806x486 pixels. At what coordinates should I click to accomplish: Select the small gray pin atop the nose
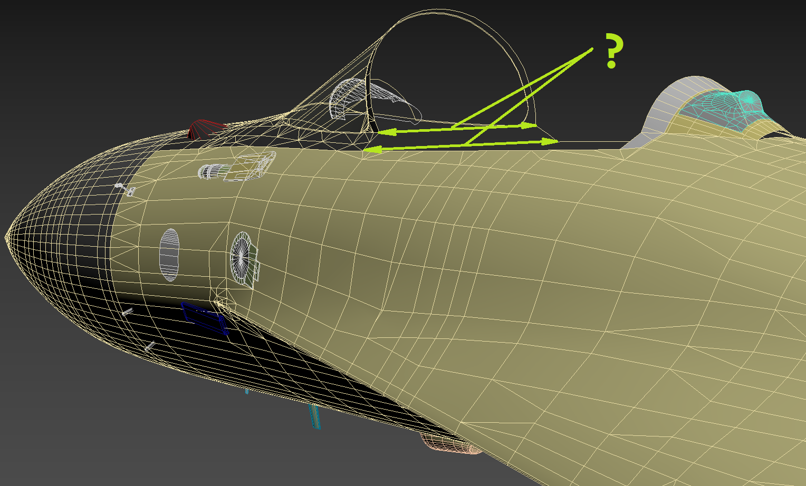pyautogui.click(x=119, y=186)
